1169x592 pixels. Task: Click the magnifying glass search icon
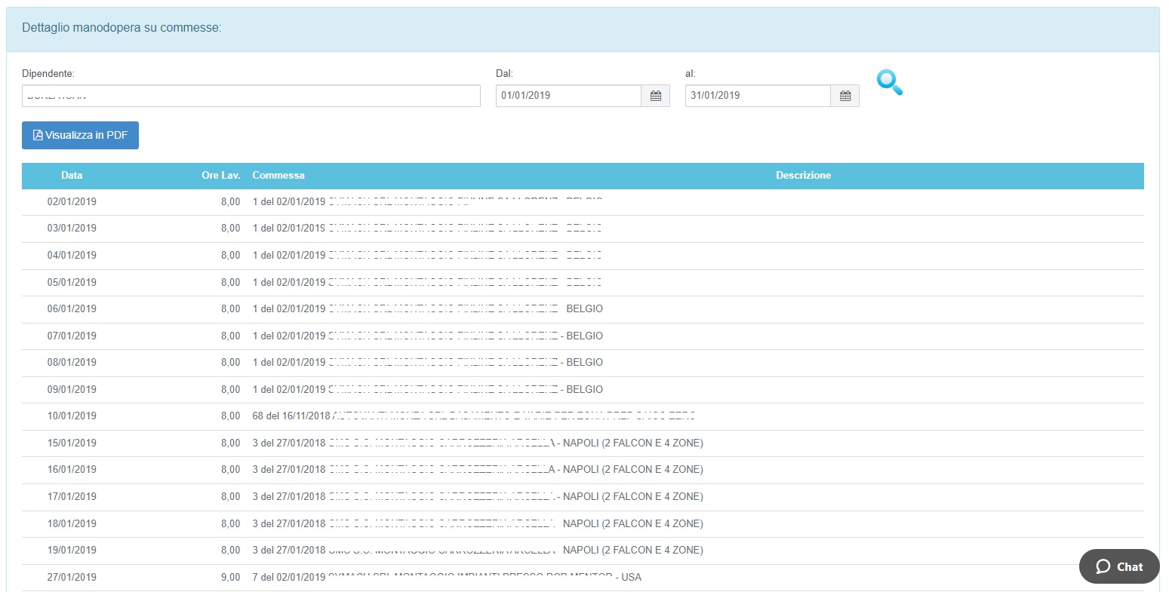[x=890, y=83]
